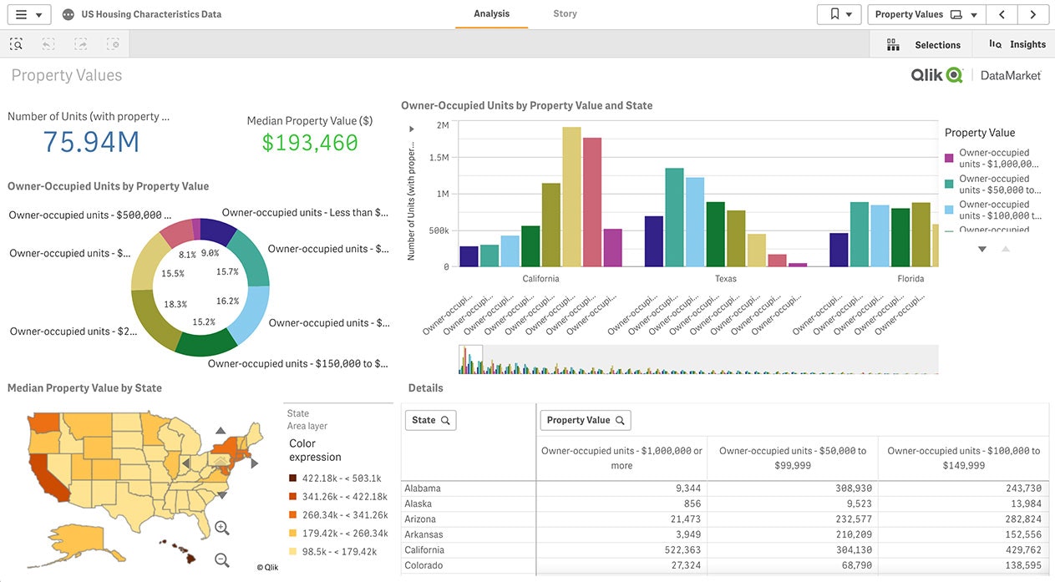Viewport: 1055px width, 582px height.
Task: Search the Property Value column header
Action: click(x=586, y=420)
